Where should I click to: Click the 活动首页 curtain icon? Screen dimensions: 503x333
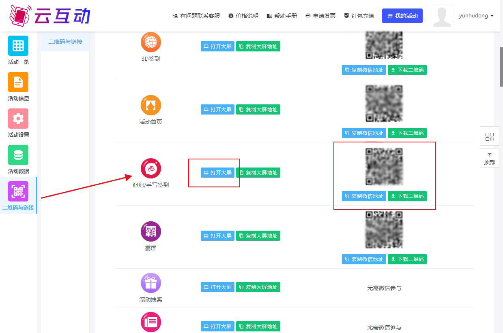click(x=151, y=105)
